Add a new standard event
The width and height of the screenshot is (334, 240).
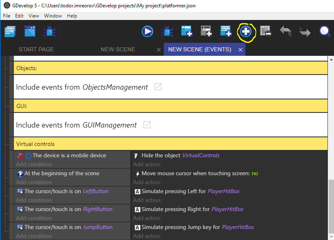[x=187, y=31]
